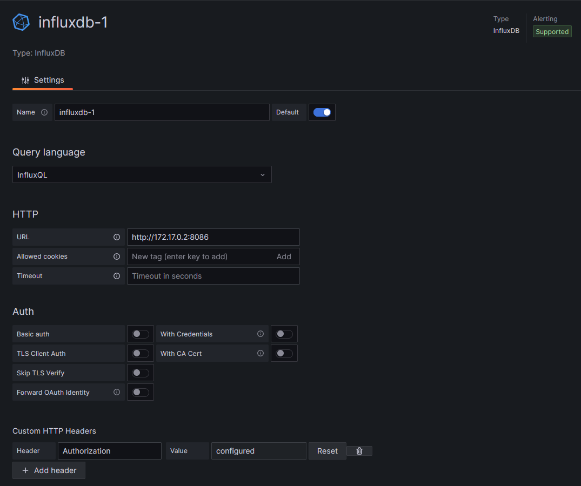The height and width of the screenshot is (486, 581).
Task: Focus the Name input field
Action: (162, 112)
